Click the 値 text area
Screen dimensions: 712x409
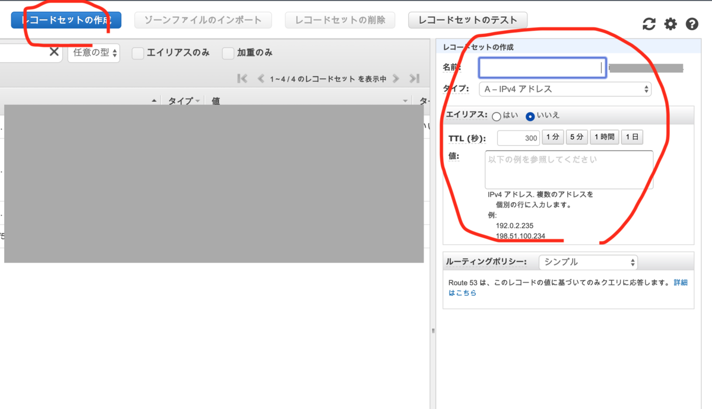(x=569, y=170)
